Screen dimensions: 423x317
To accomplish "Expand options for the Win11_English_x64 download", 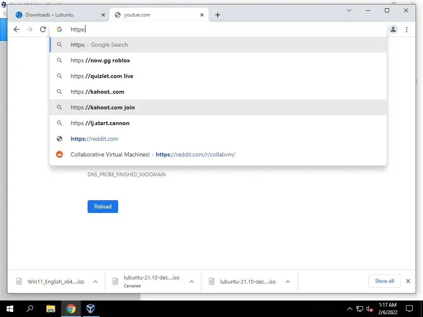I will (x=95, y=282).
